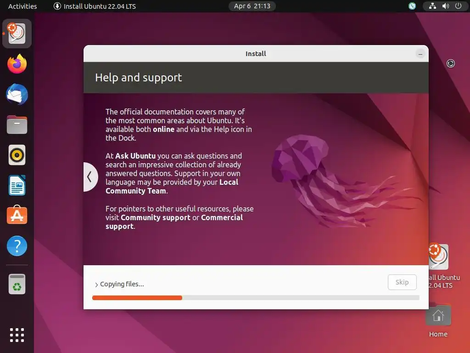Open the Help question mark icon
Image resolution: width=470 pixels, height=353 pixels.
17,246
